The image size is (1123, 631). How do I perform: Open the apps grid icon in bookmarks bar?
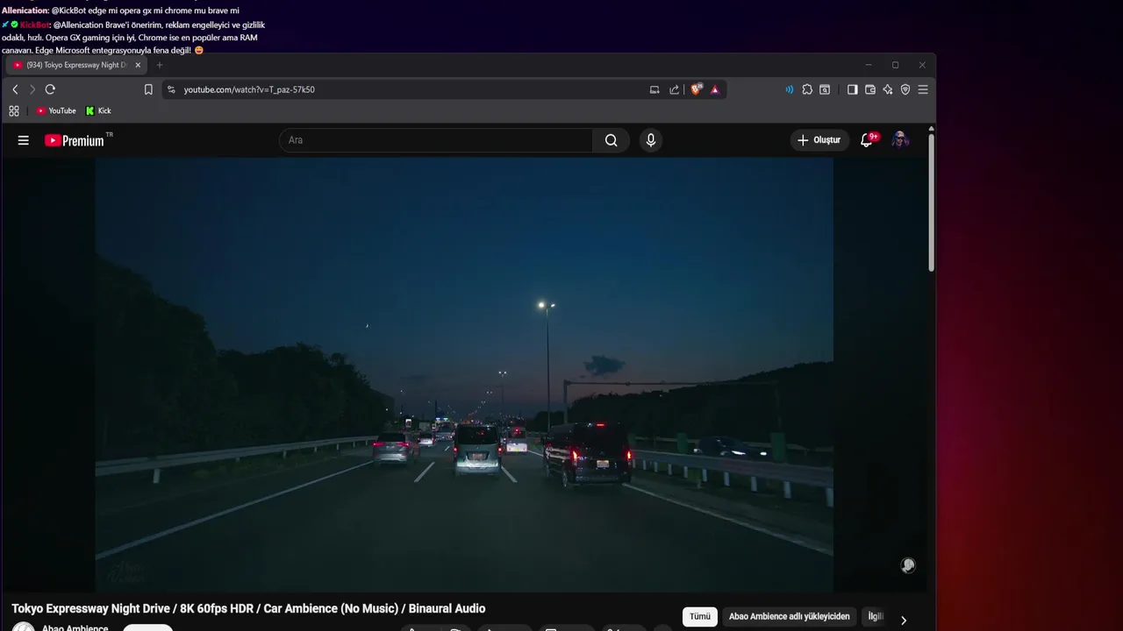coord(14,110)
